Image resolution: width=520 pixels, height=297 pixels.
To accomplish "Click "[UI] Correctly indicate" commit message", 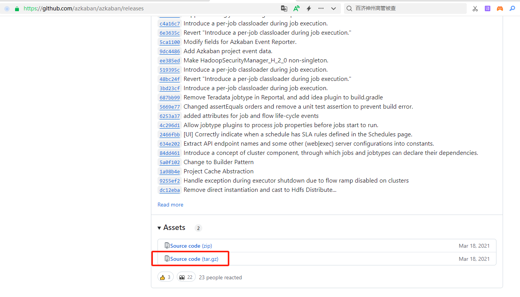I will (x=298, y=134).
